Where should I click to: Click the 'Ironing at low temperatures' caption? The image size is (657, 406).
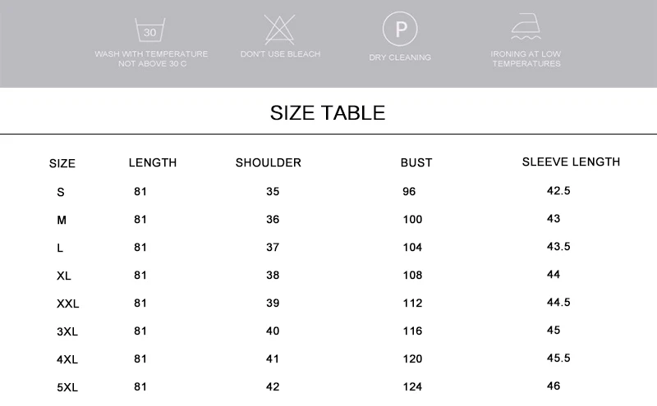pyautogui.click(x=526, y=58)
